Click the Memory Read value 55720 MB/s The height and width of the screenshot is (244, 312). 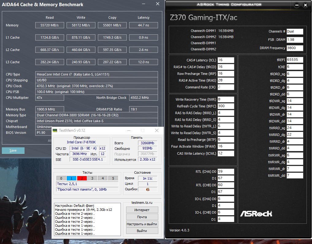click(50, 25)
